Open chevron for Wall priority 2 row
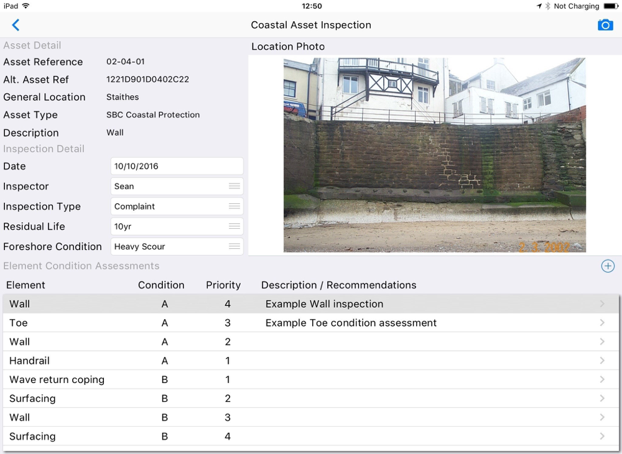622x454 pixels. tap(602, 342)
